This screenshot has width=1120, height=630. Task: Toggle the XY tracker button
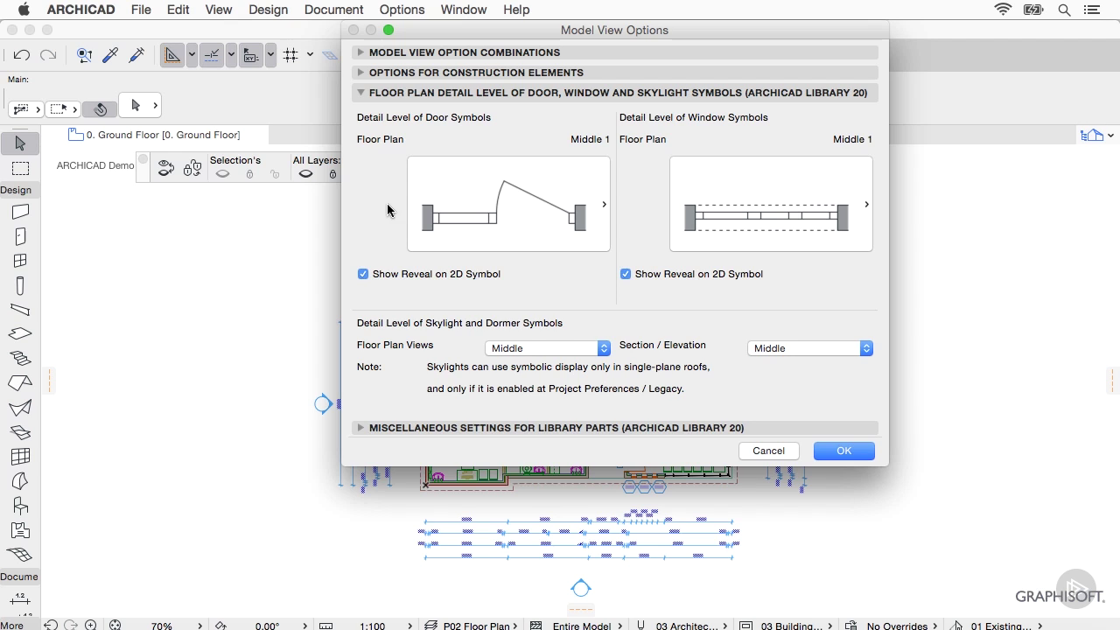pos(250,55)
